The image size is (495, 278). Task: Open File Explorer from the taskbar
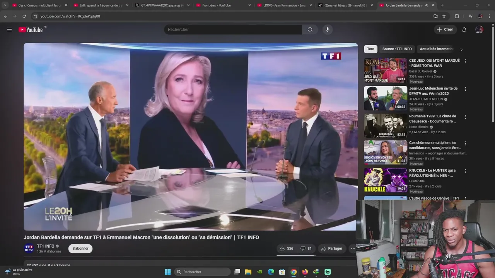pyautogui.click(x=248, y=272)
